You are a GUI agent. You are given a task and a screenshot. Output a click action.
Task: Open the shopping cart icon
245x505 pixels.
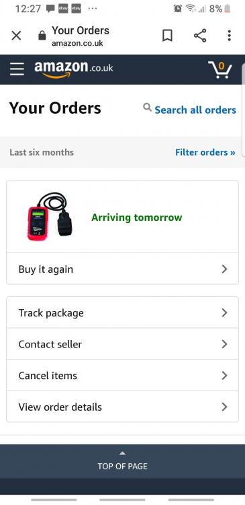pyautogui.click(x=220, y=69)
